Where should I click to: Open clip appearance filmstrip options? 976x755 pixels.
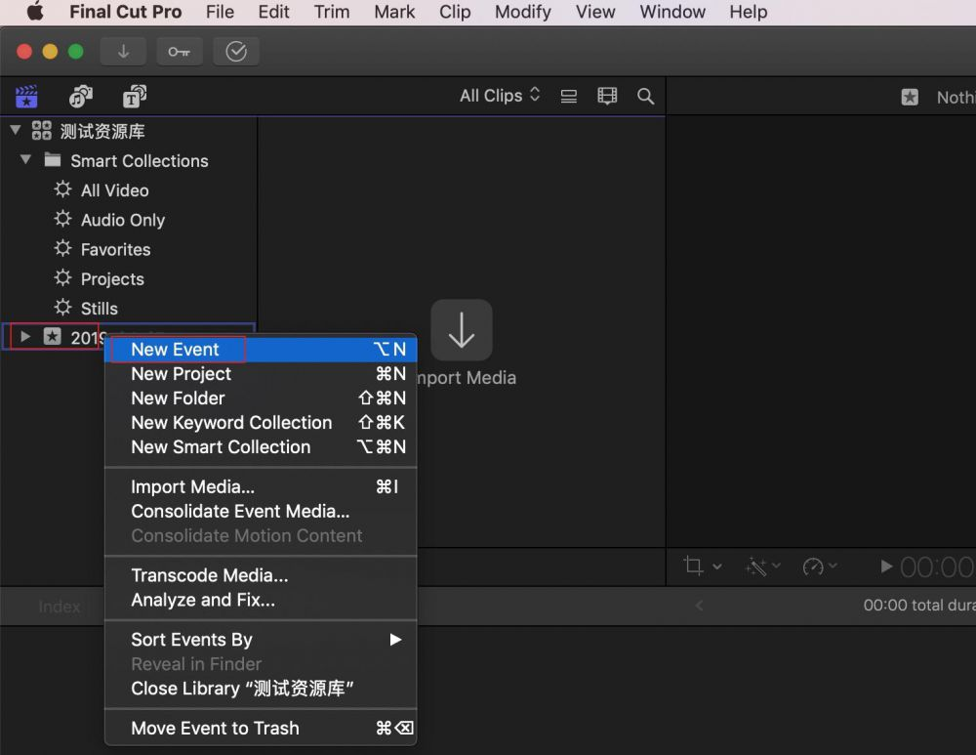tap(607, 96)
